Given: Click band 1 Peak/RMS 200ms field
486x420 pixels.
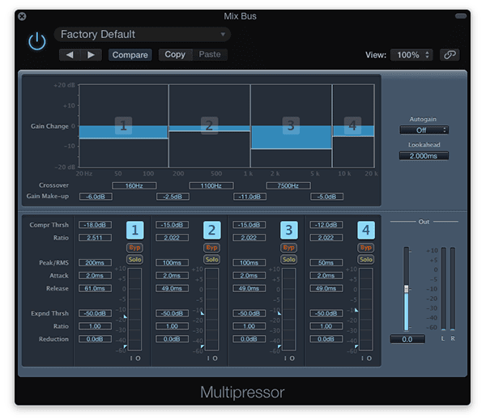Looking at the screenshot, I should coord(95,263).
